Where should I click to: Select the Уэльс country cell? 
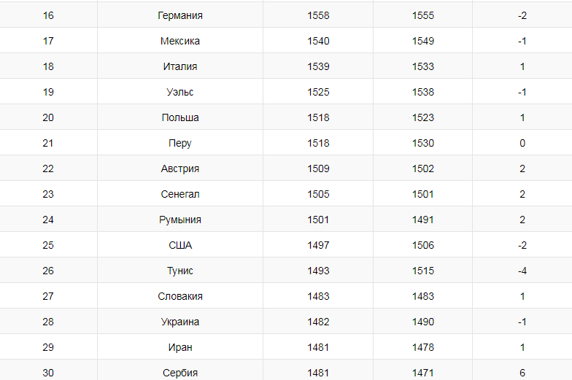(x=180, y=92)
